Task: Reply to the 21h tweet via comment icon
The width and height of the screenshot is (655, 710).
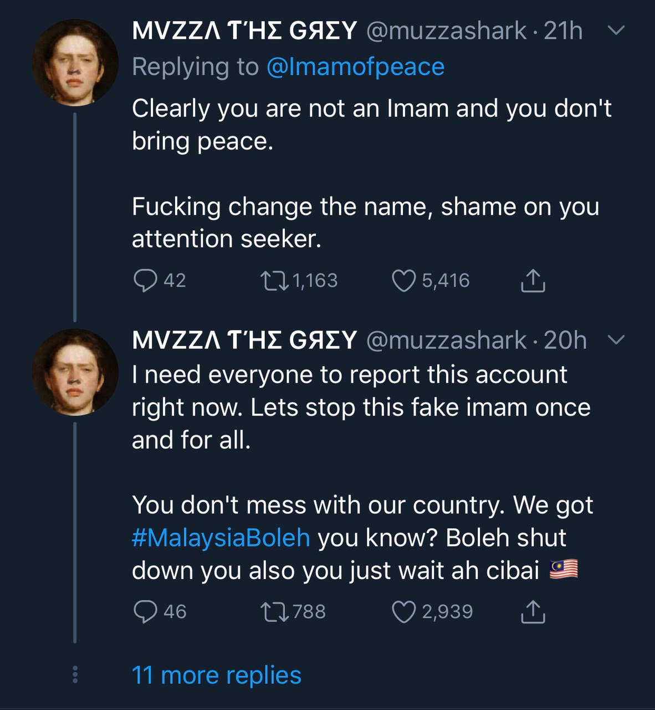Action: coord(145,280)
